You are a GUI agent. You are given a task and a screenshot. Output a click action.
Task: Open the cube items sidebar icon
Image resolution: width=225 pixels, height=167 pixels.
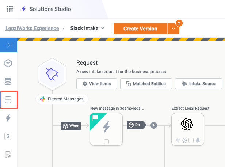[8, 64]
